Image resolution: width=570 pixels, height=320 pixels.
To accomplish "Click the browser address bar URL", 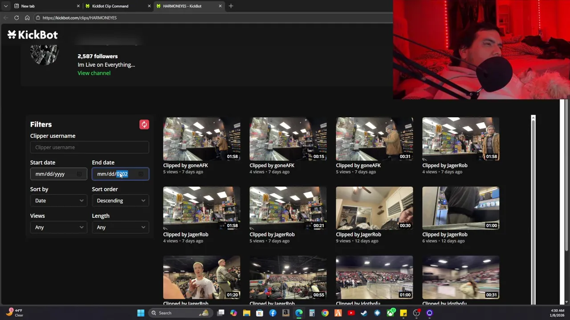I will (80, 18).
